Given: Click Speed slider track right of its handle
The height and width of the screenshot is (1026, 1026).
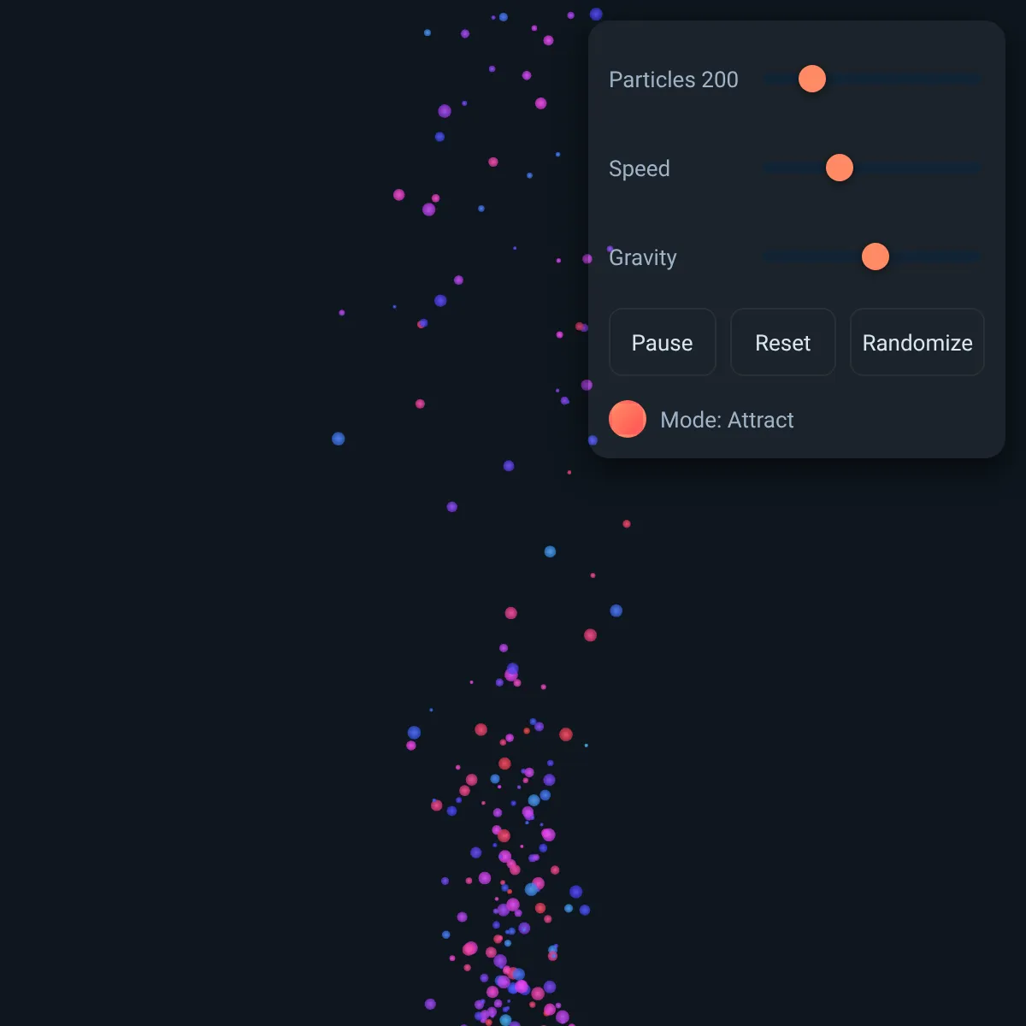Looking at the screenshot, I should pos(918,168).
